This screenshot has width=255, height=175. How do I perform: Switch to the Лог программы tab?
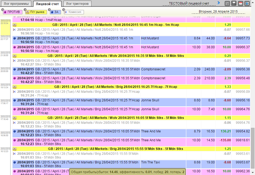[16, 4]
